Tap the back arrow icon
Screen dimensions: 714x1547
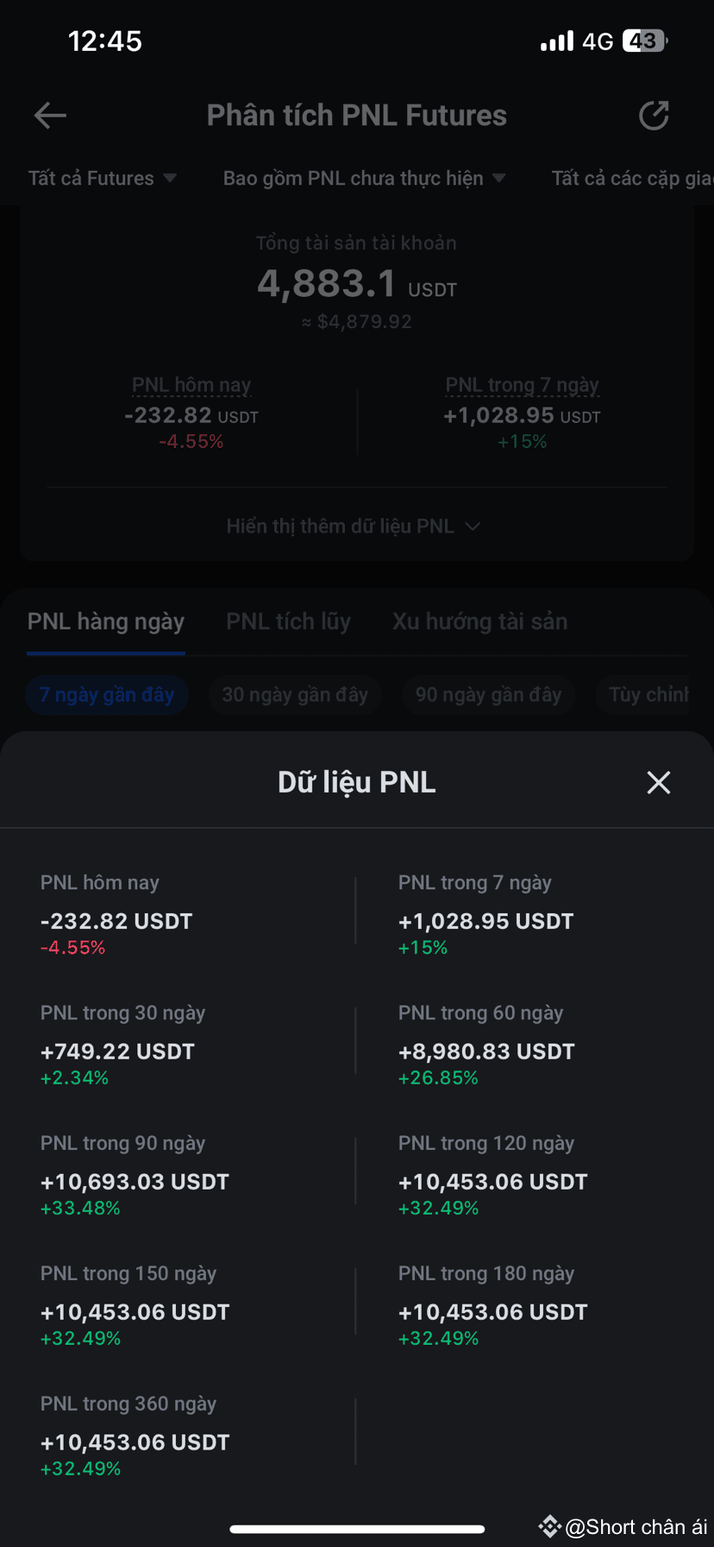tap(50, 115)
